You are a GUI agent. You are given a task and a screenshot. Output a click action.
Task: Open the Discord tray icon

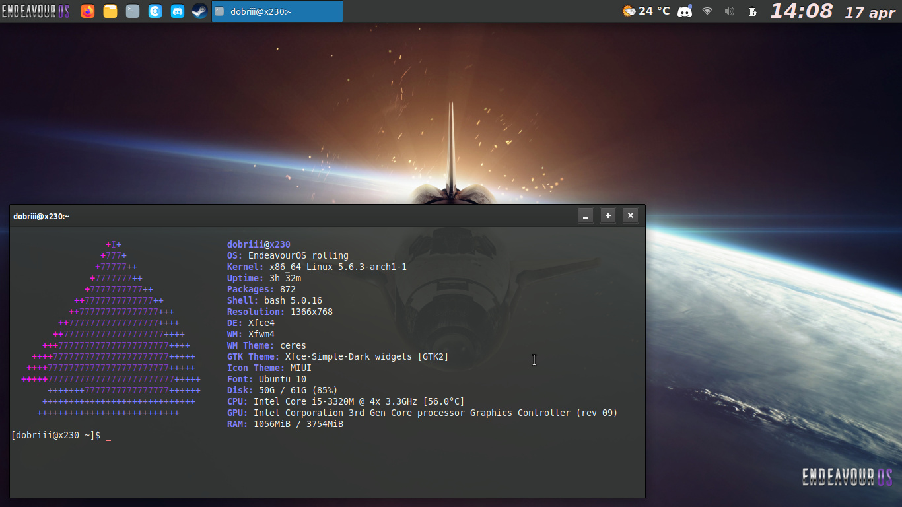[x=685, y=11]
